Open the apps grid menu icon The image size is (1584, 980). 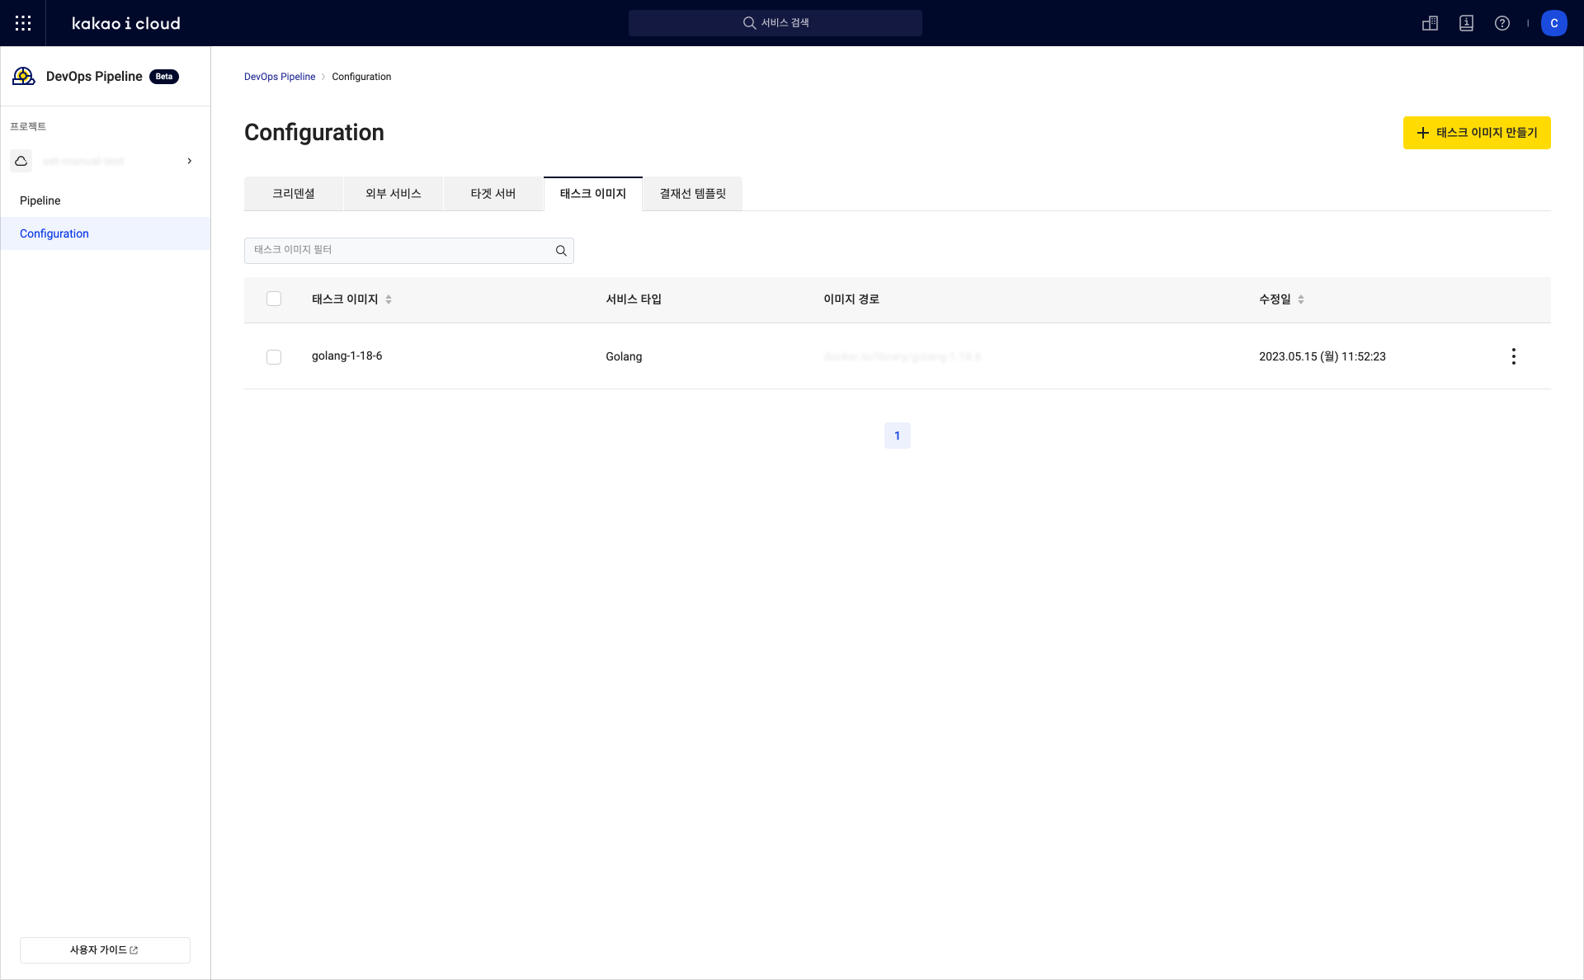[x=23, y=23]
